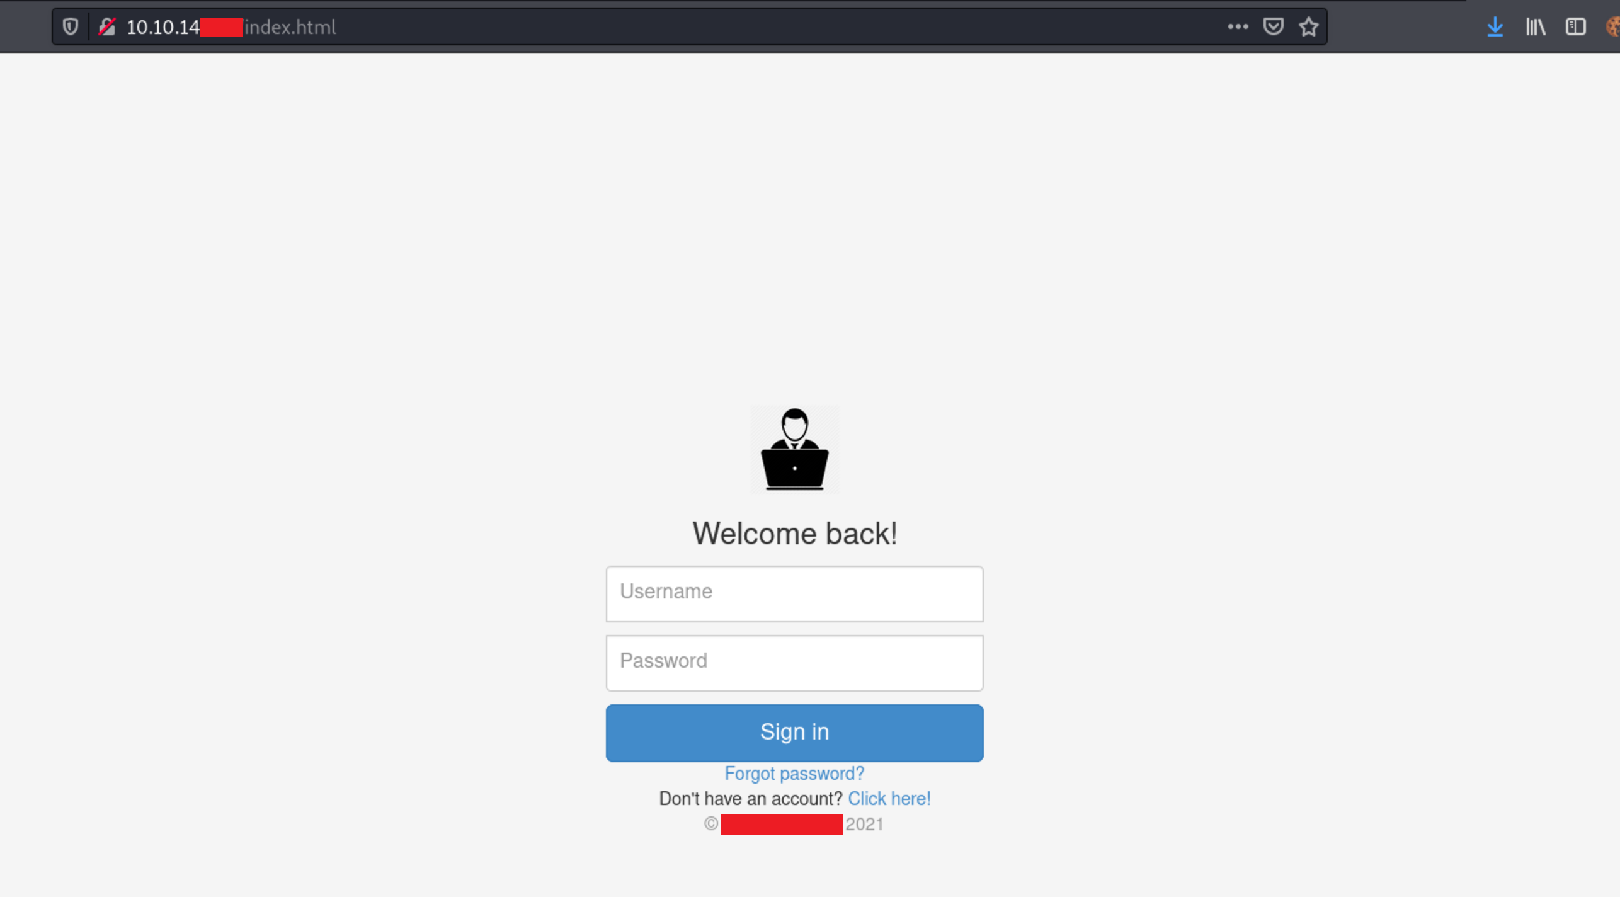This screenshot has width=1620, height=897.
Task: Save page to Pocket icon
Action: tap(1273, 26)
